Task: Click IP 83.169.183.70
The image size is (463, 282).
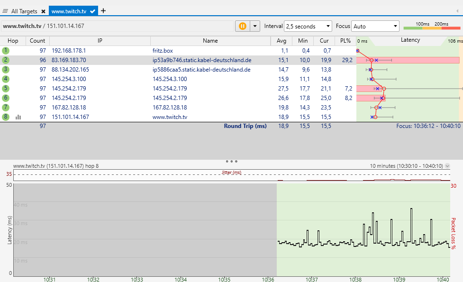Action: coord(69,60)
